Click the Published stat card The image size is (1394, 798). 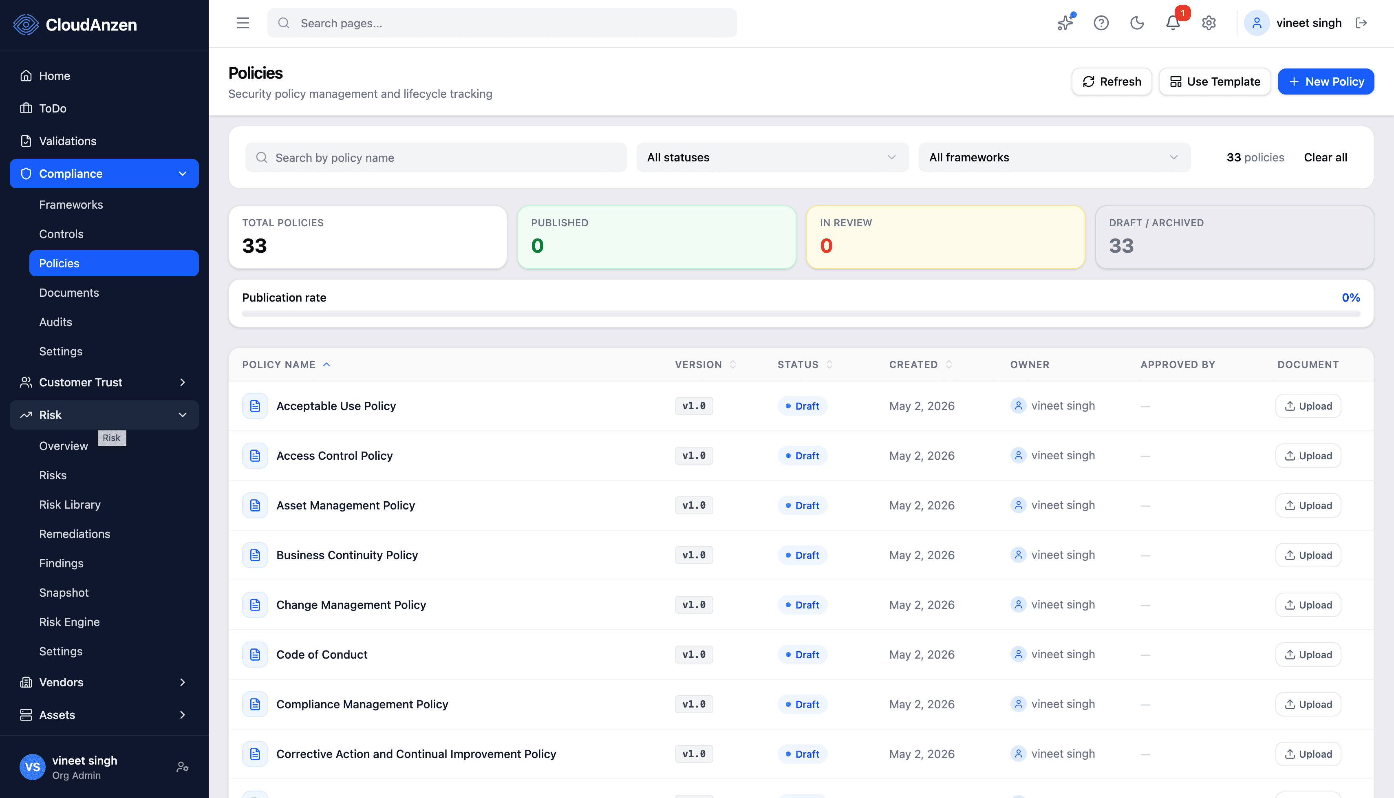coord(657,237)
